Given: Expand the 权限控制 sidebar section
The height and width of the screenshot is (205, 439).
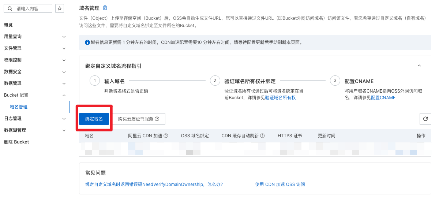Looking at the screenshot, I should click(64, 60).
